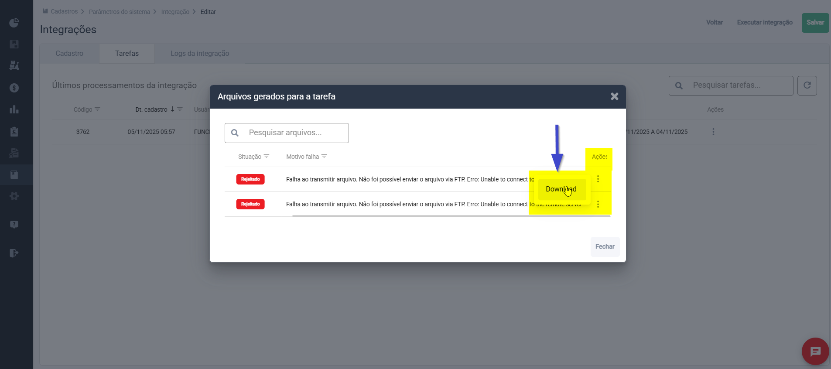Click the Motivo falha column header
831x369 pixels.
(302, 157)
